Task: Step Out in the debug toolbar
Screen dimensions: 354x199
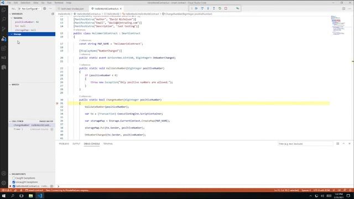Action: 214,8
